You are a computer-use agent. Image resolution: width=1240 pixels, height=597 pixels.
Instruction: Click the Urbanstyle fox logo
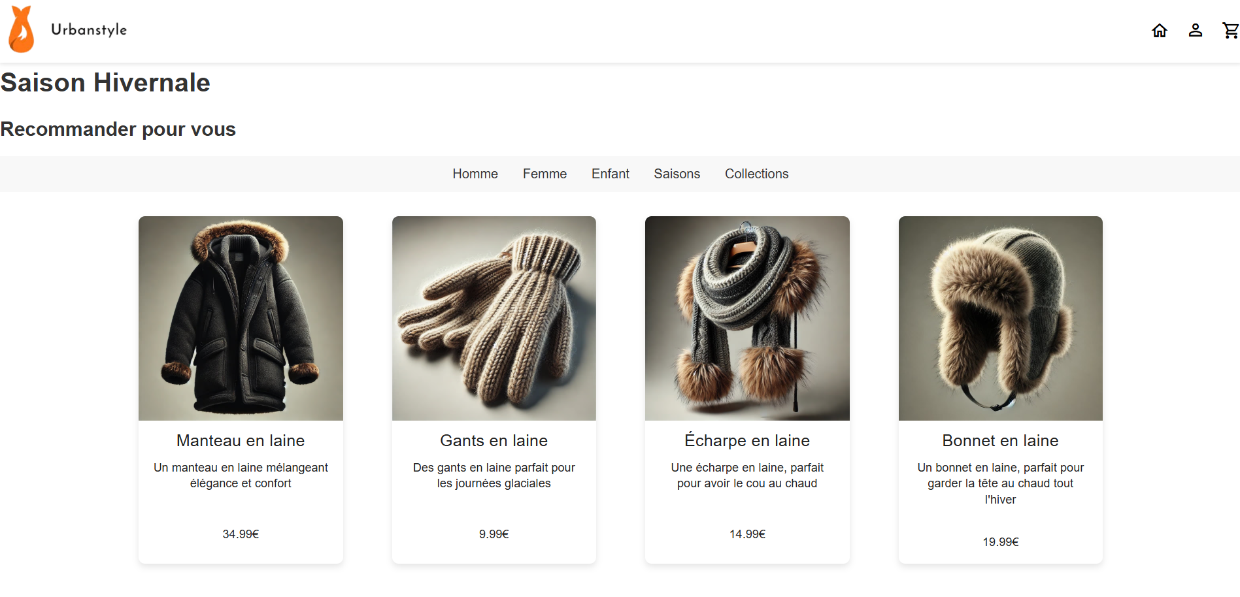[22, 29]
